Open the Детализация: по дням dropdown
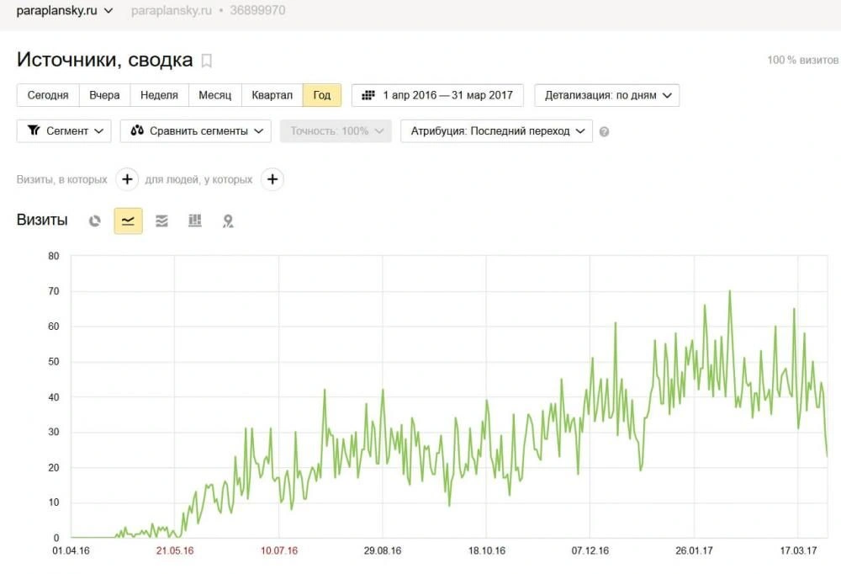Viewport: 841px width, 574px height. coord(606,95)
